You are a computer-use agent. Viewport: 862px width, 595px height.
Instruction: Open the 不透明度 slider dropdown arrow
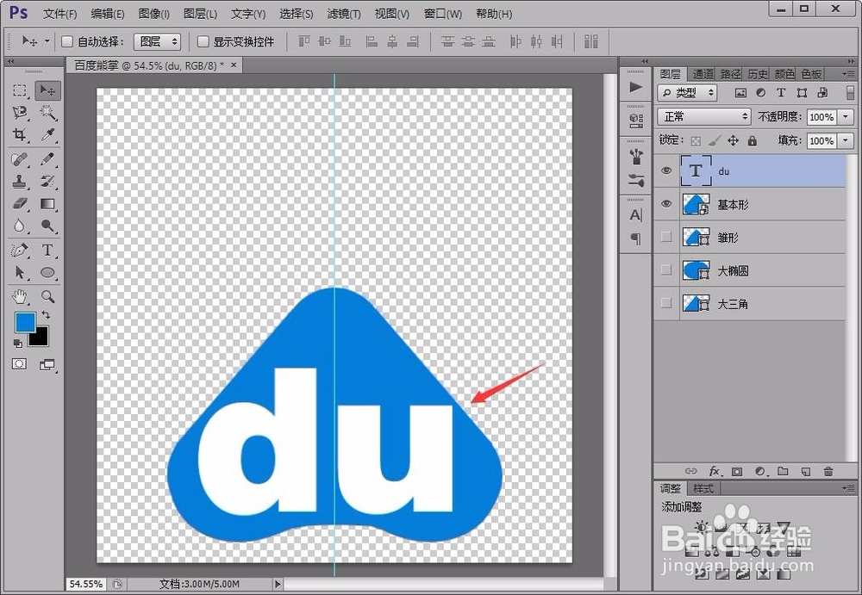(846, 116)
